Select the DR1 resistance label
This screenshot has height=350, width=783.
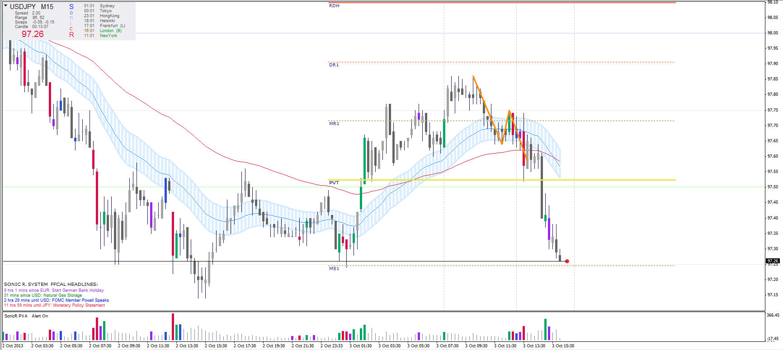(334, 65)
